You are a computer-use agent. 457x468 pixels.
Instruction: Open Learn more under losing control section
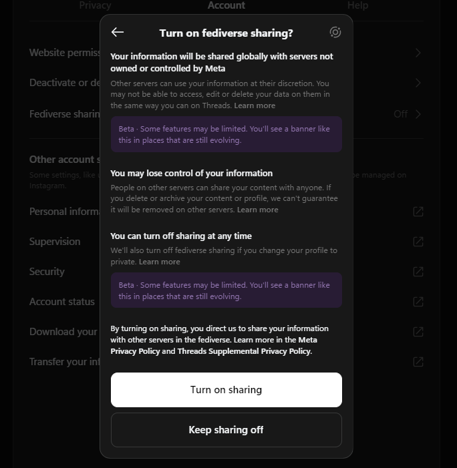click(x=258, y=210)
